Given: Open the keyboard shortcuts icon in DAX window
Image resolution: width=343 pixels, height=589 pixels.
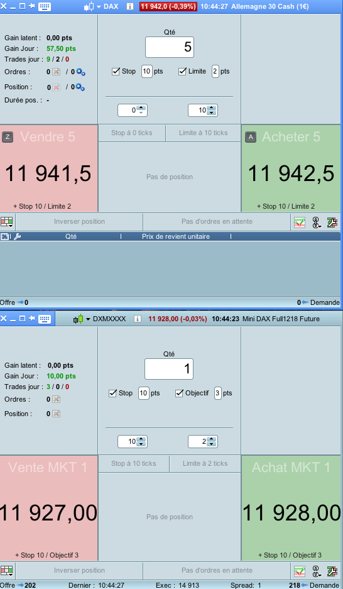Looking at the screenshot, I should click(x=44, y=6).
